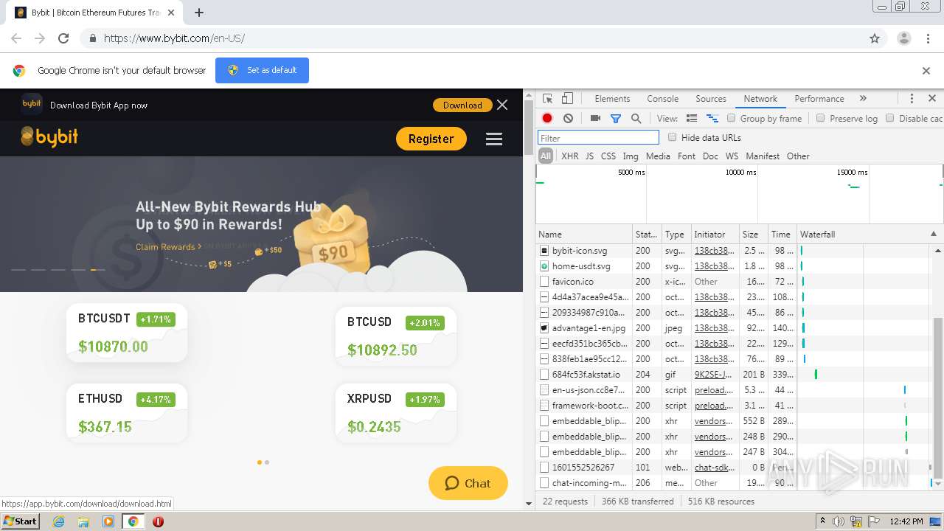Stop recording network log with red button
The image size is (944, 531).
click(547, 118)
